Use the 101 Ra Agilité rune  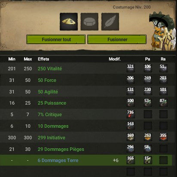click(x=163, y=91)
